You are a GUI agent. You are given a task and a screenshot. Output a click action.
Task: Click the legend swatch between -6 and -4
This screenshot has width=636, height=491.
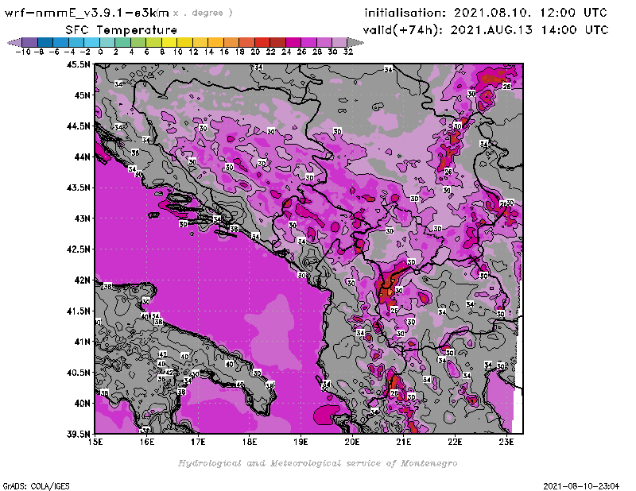pos(61,42)
